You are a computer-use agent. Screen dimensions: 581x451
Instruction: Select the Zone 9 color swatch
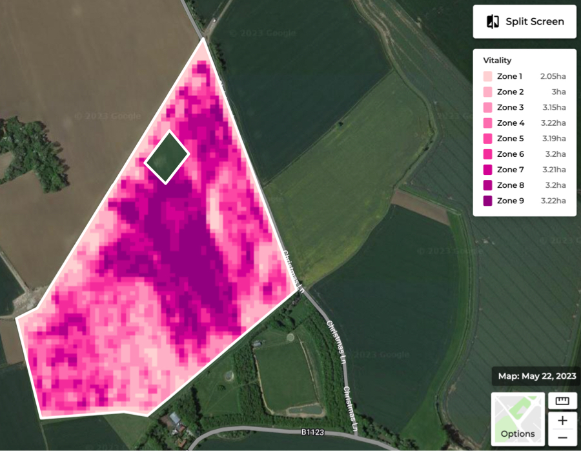(x=487, y=201)
